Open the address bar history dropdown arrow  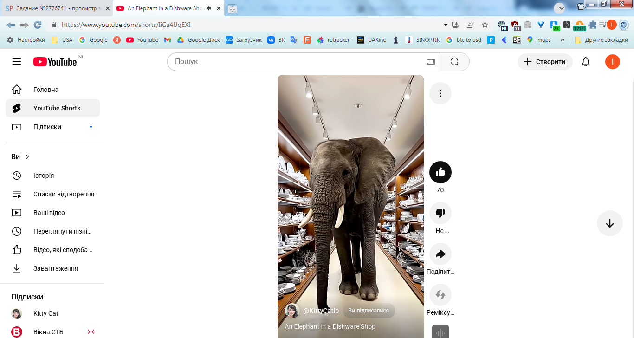click(x=446, y=25)
